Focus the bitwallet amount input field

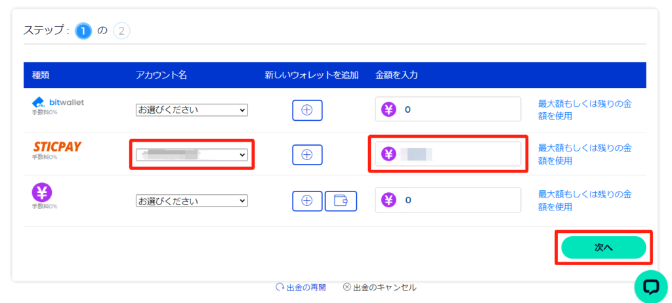pyautogui.click(x=459, y=110)
